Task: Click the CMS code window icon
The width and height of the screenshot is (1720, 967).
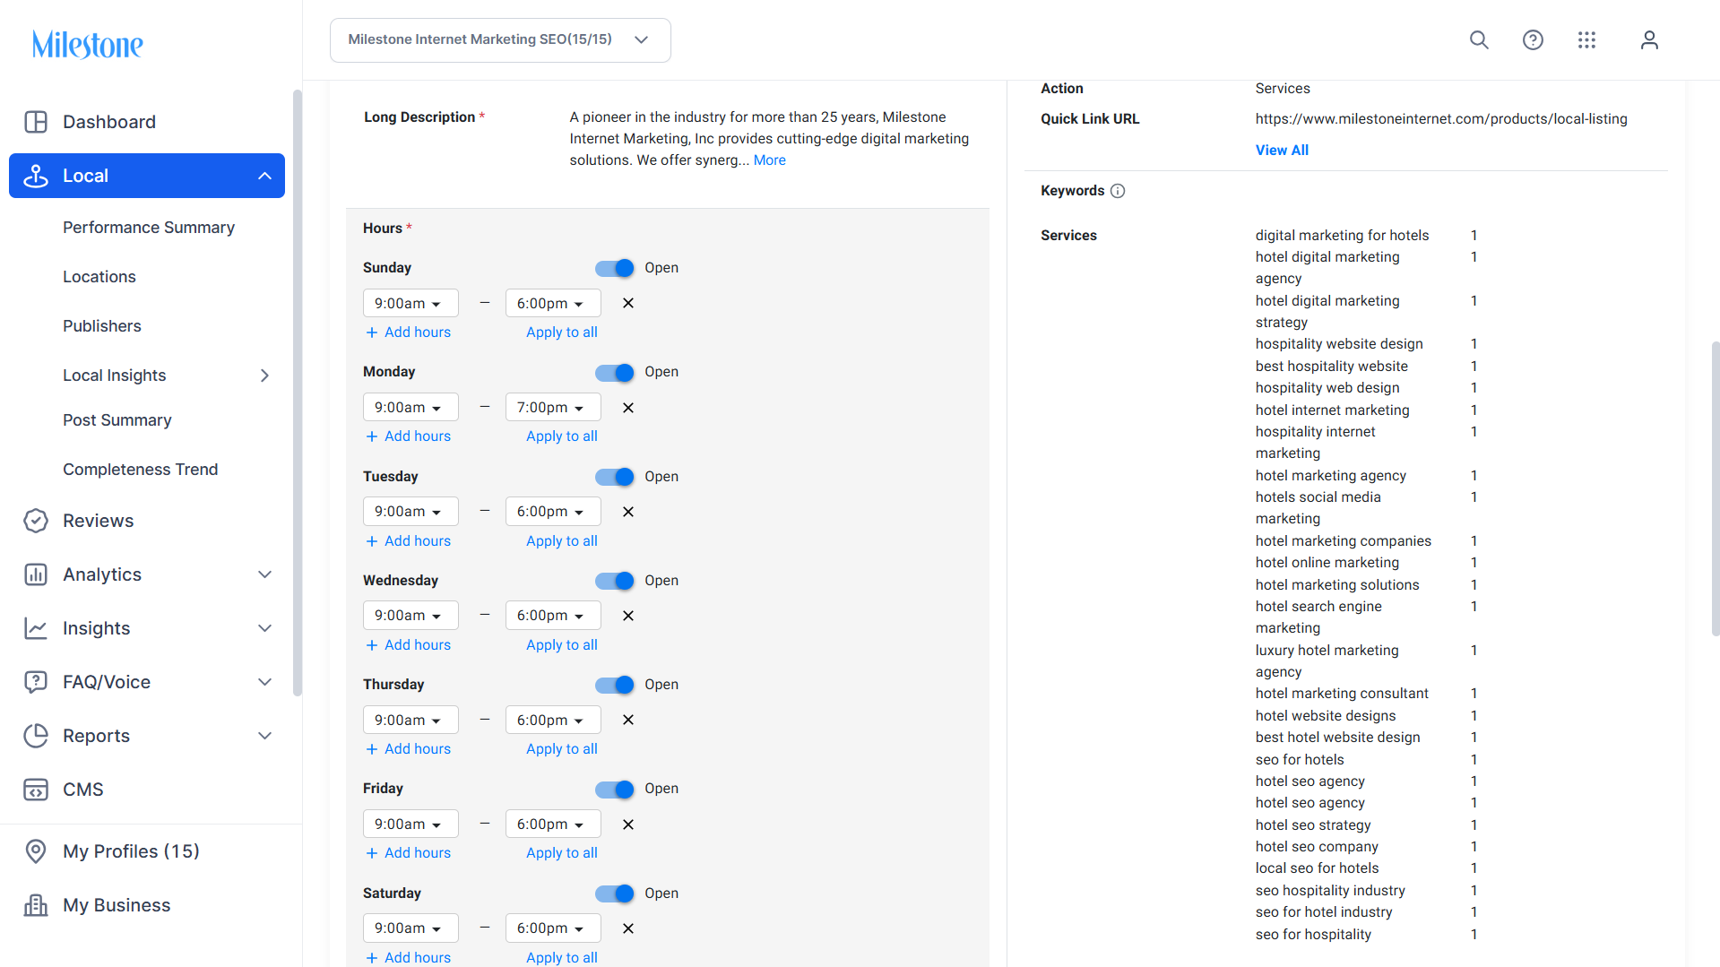Action: 36,790
